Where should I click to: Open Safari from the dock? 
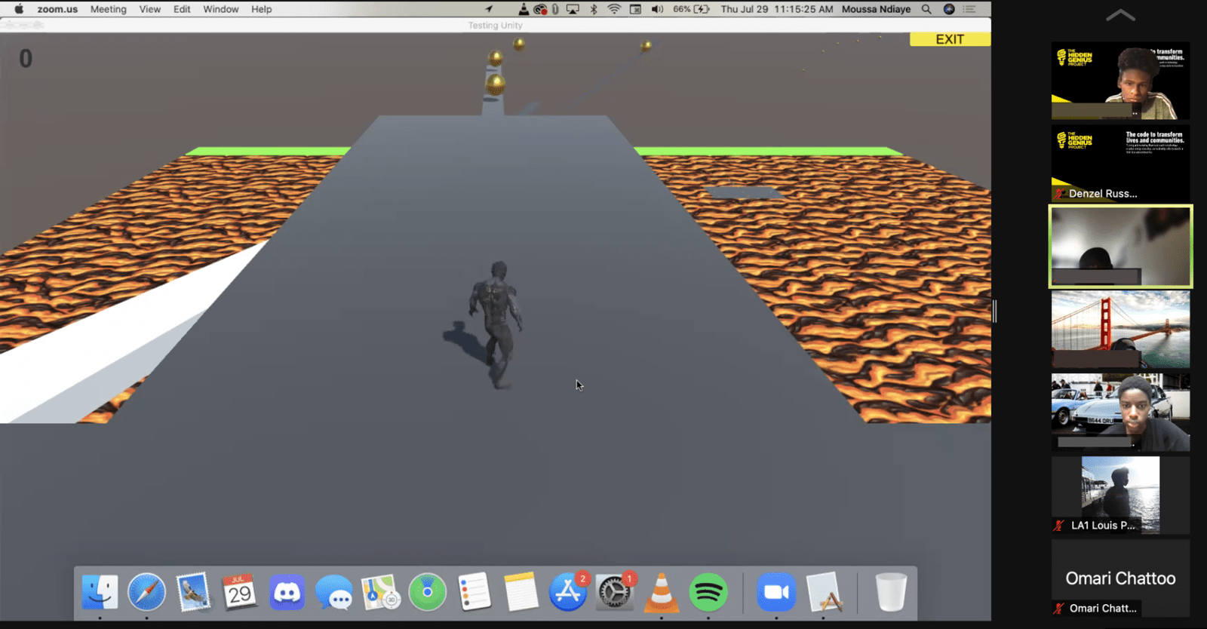146,592
